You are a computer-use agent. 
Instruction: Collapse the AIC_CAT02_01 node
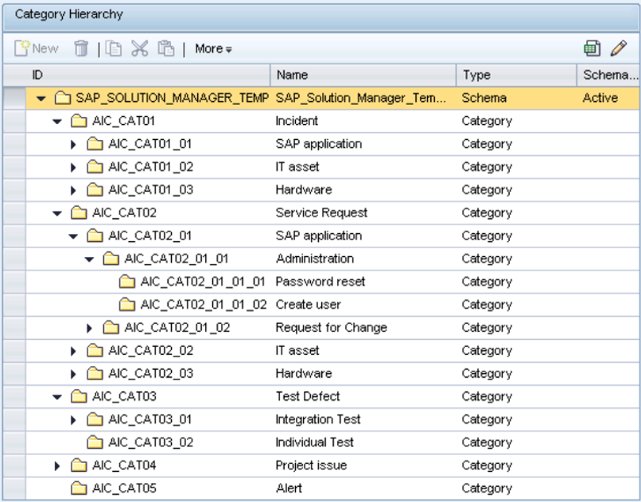tap(73, 236)
